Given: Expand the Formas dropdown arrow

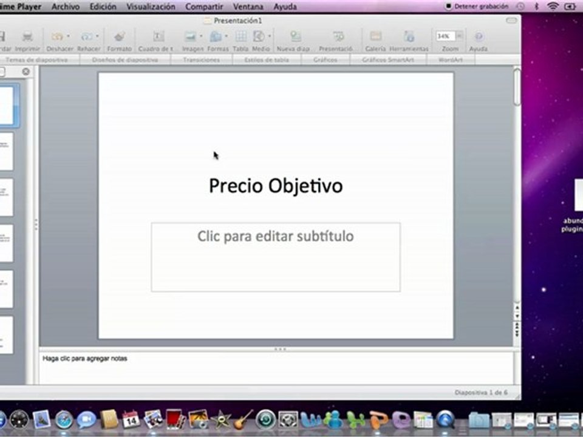Looking at the screenshot, I should pyautogui.click(x=226, y=36).
